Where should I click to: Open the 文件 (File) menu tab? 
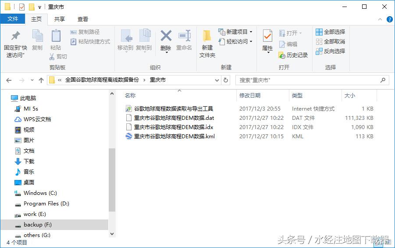13,19
